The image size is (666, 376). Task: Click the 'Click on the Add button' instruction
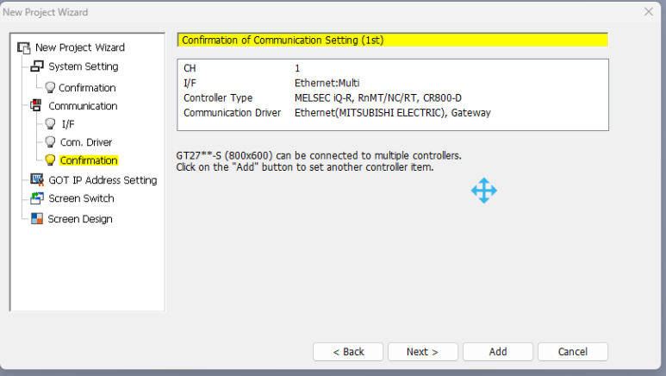pos(305,167)
